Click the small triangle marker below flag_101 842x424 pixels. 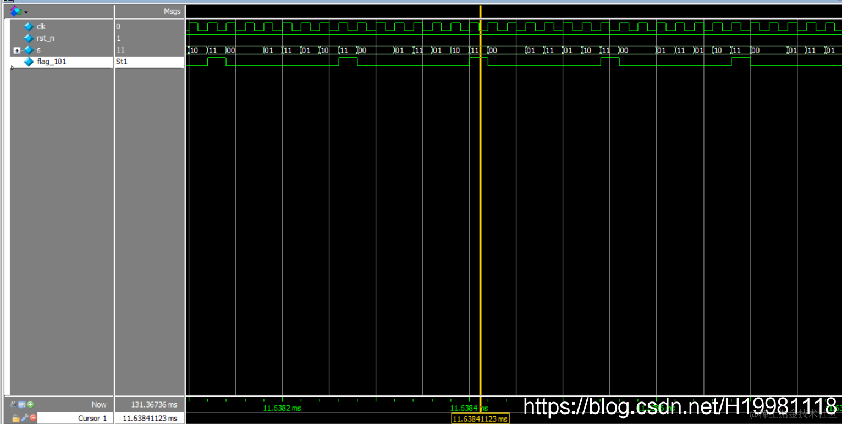pyautogui.click(x=12, y=68)
